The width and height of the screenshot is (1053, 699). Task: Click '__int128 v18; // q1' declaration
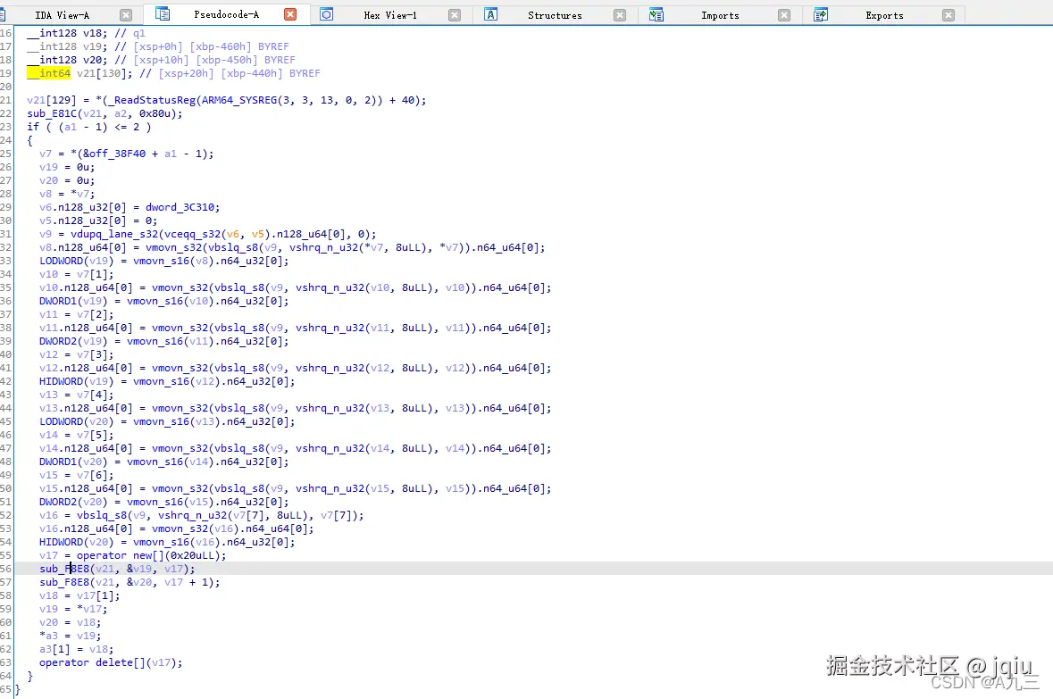pos(86,33)
